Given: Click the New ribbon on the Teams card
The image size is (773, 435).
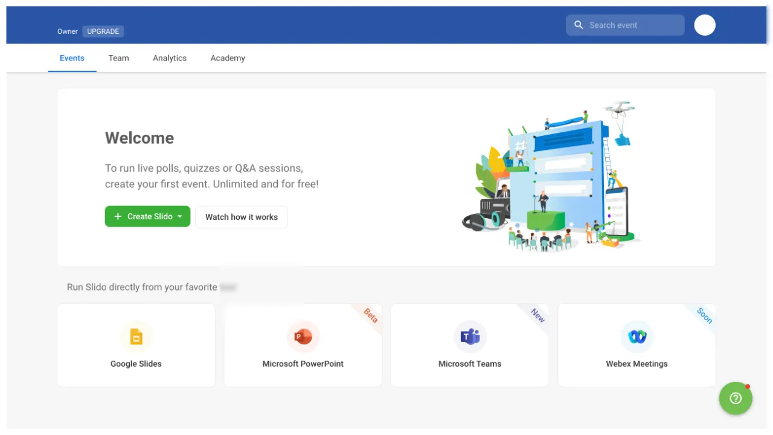Looking at the screenshot, I should [537, 315].
